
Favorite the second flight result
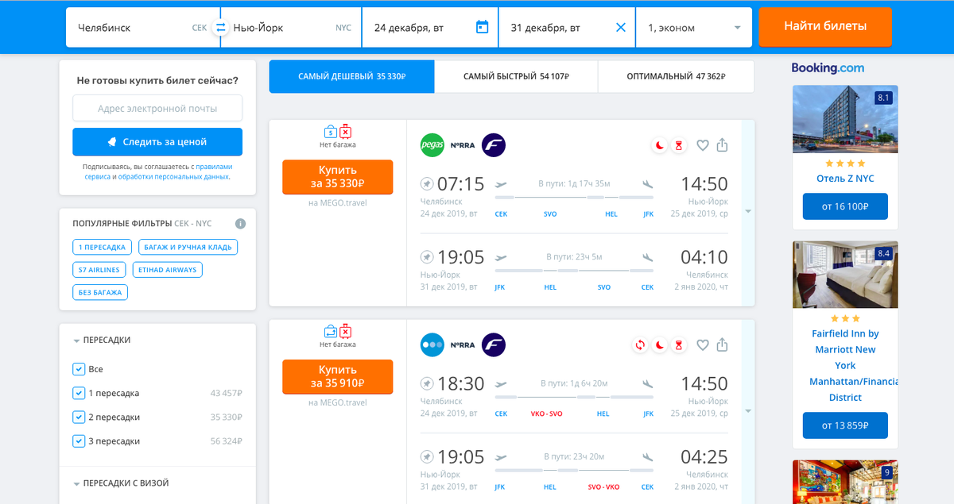[702, 345]
